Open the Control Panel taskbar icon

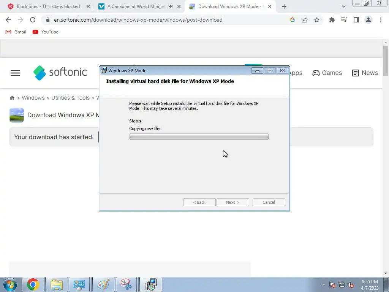[79, 284]
